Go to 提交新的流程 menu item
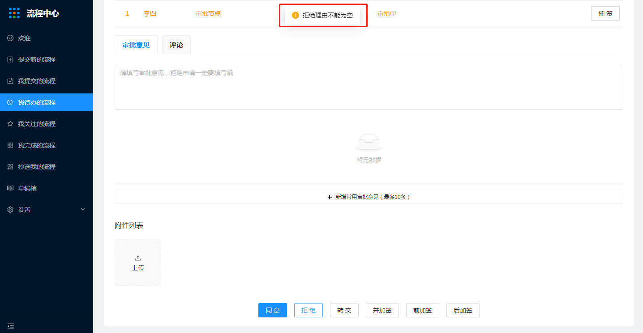The width and height of the screenshot is (643, 333). tap(47, 59)
